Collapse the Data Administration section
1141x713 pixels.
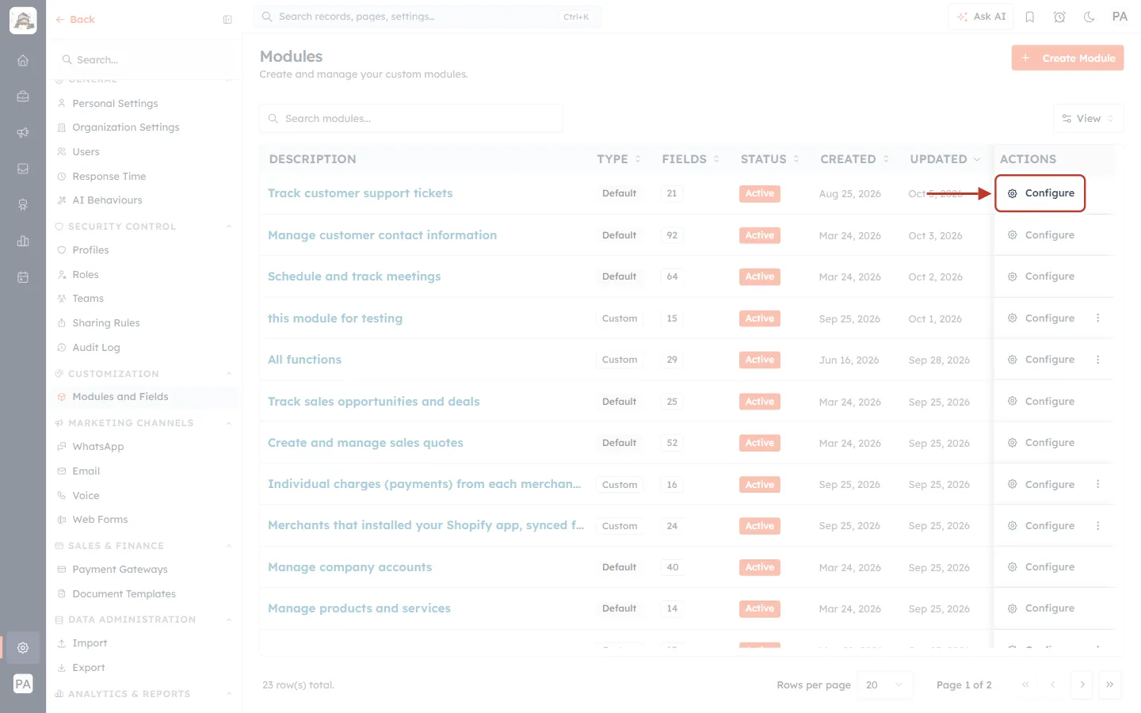pyautogui.click(x=229, y=620)
